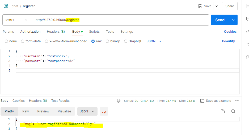Open the comments icon in right sidebar
The height and width of the screenshot is (135, 249).
pyautogui.click(x=248, y=19)
